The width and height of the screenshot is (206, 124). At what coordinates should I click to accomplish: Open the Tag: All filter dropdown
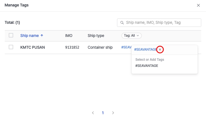pyautogui.click(x=132, y=36)
